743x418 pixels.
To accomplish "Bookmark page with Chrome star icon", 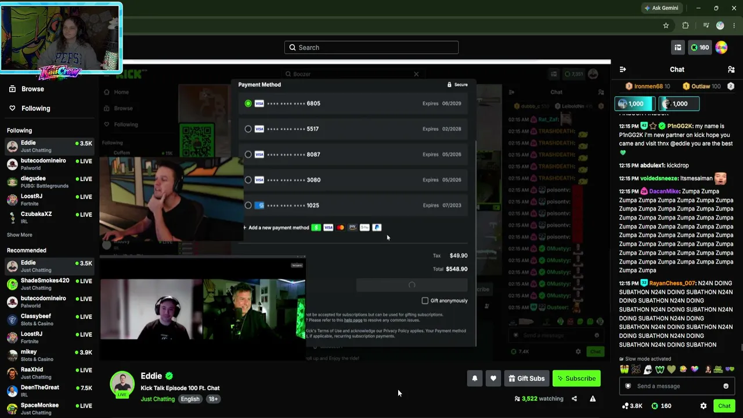I will pos(666,26).
